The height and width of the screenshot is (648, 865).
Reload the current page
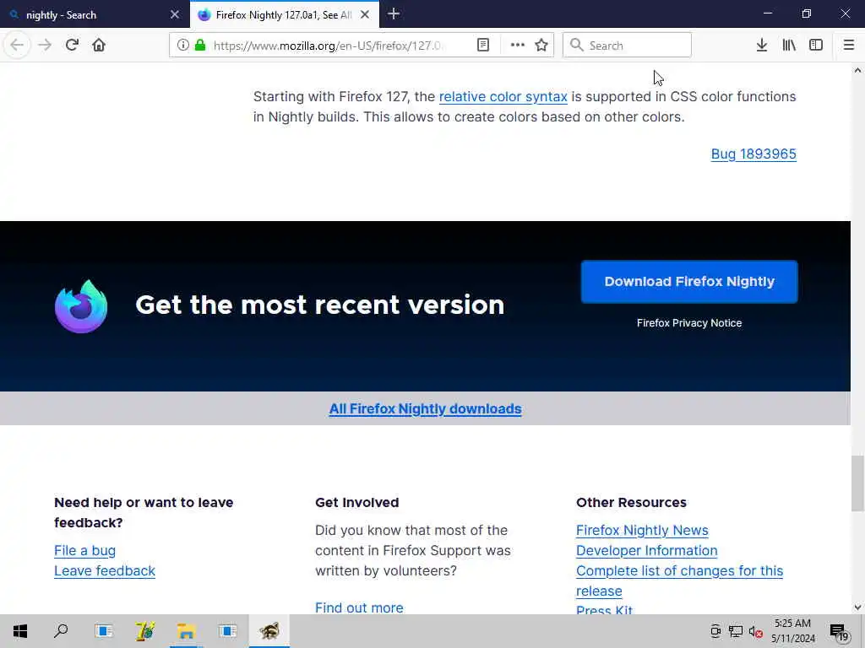(x=72, y=45)
